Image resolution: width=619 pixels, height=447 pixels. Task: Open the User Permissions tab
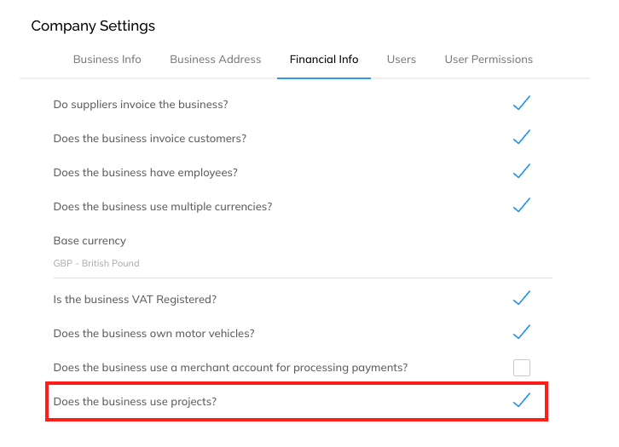(x=489, y=59)
